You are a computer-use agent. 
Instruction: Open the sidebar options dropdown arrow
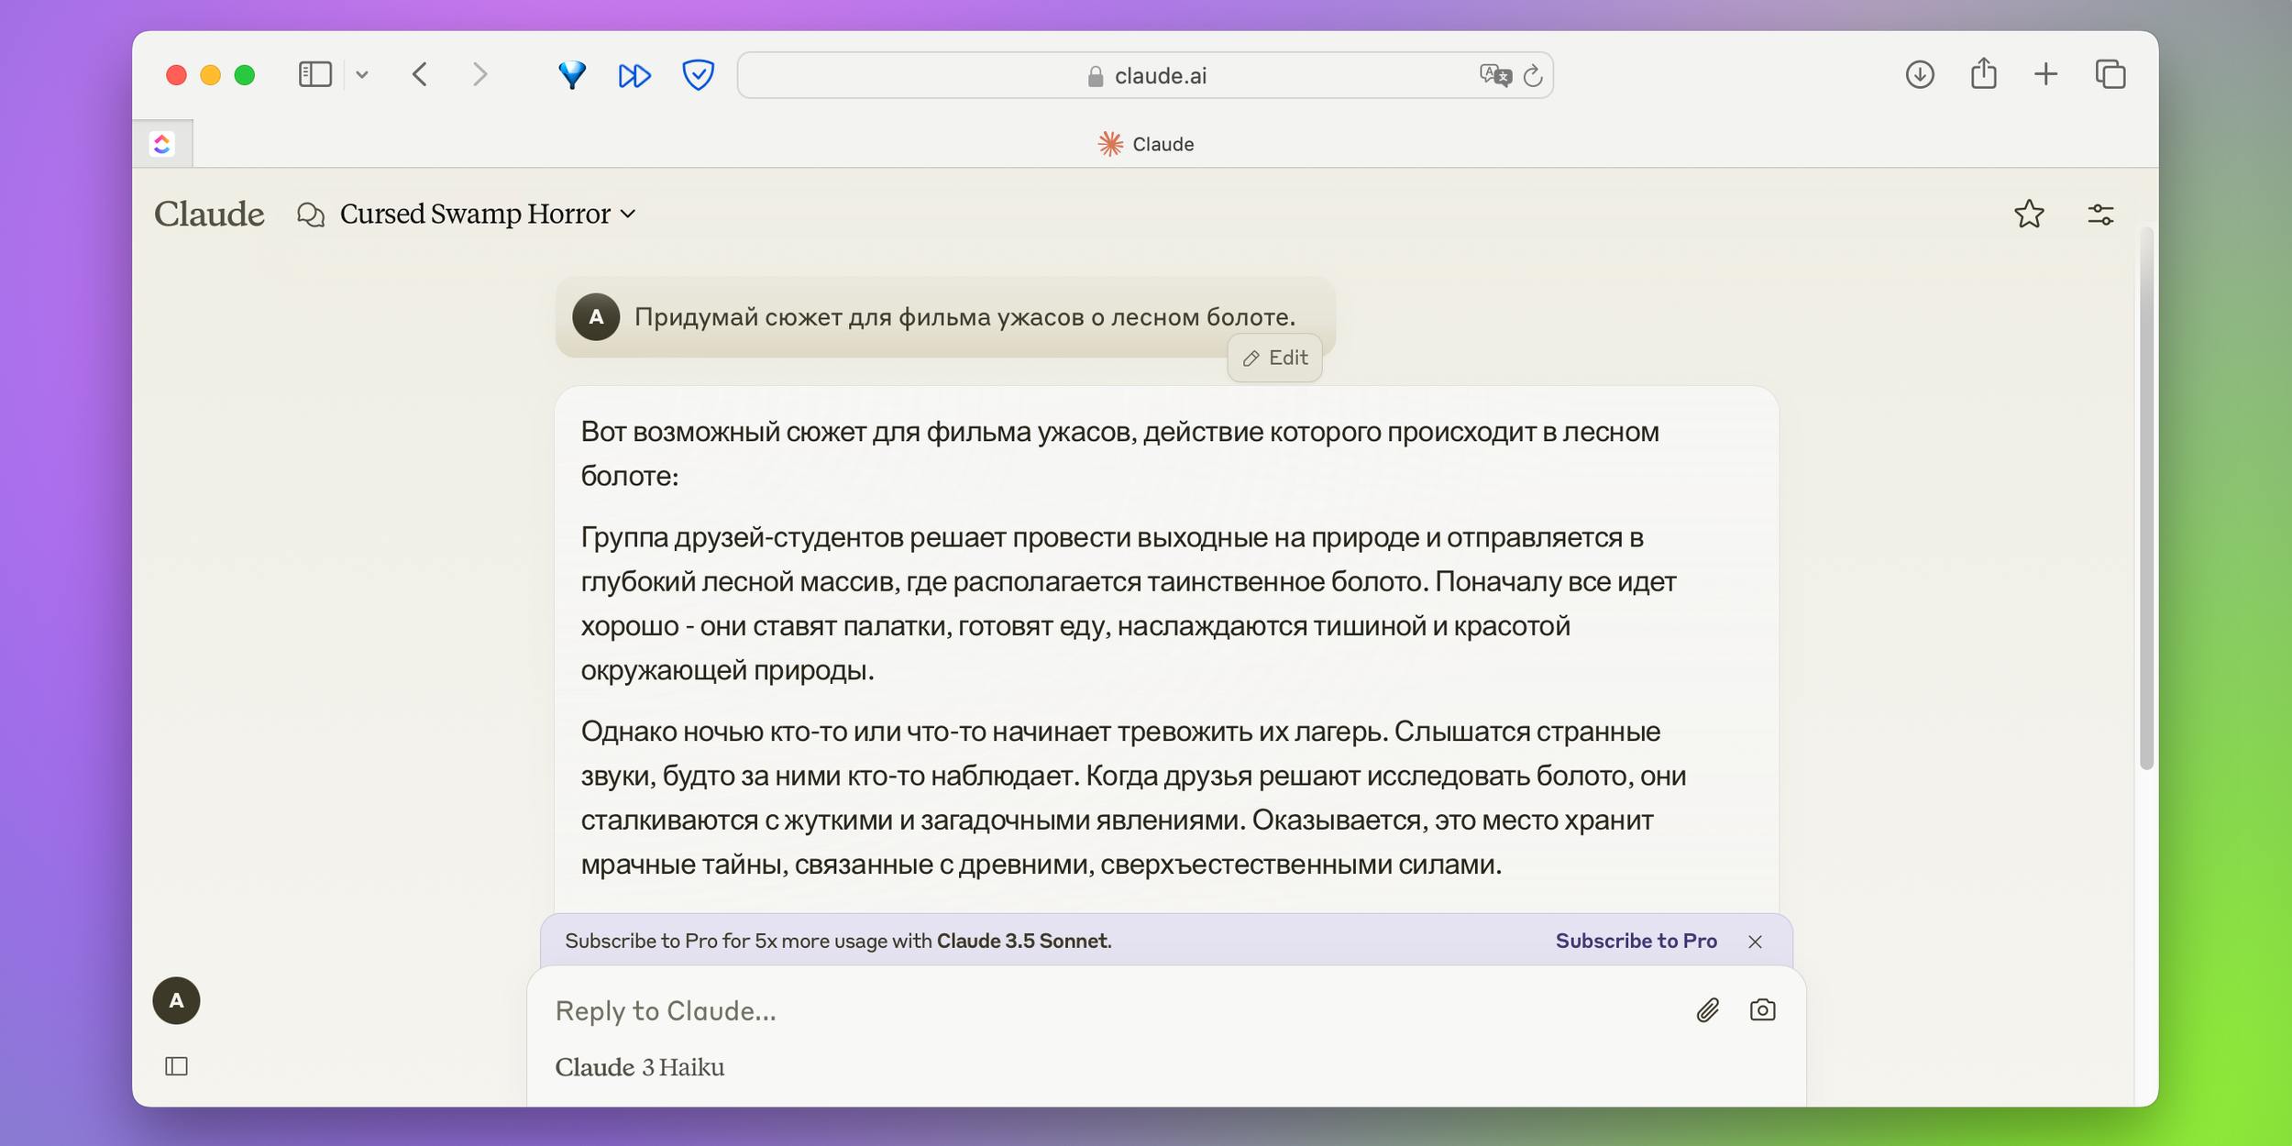(362, 75)
